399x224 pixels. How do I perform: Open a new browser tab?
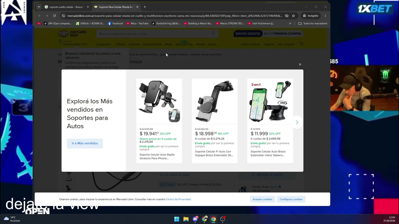coord(145,7)
